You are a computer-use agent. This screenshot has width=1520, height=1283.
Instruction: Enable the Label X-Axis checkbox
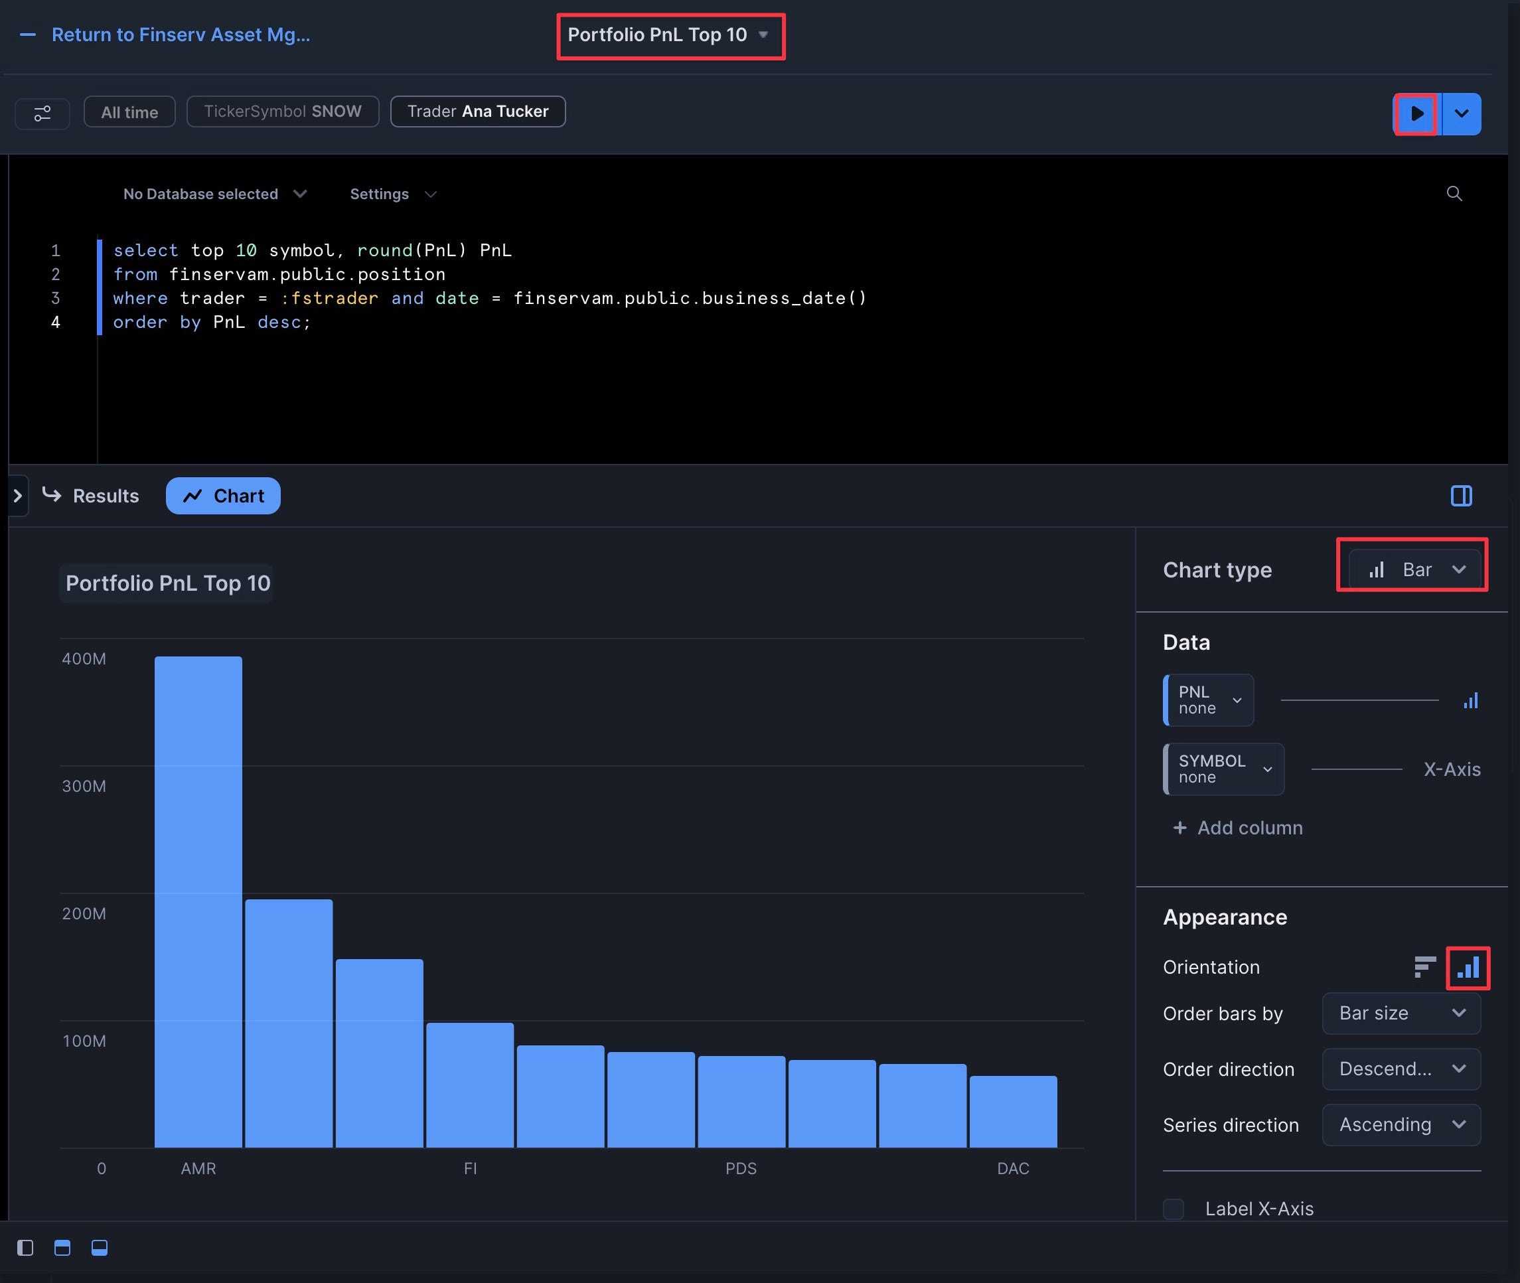pyautogui.click(x=1173, y=1208)
